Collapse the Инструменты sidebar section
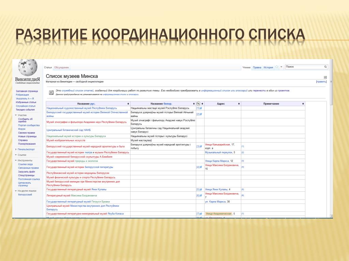This screenshot has height=261, width=349. coord(16,160)
